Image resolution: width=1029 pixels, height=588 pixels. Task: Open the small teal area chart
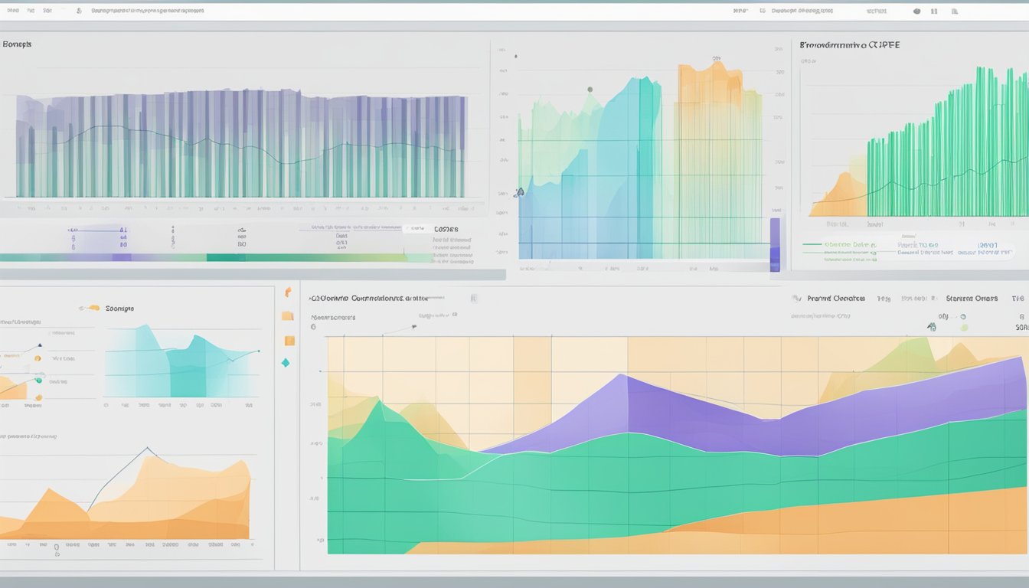[x=181, y=361]
